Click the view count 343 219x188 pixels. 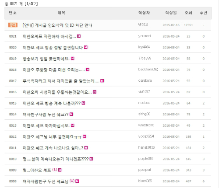(x=188, y=170)
